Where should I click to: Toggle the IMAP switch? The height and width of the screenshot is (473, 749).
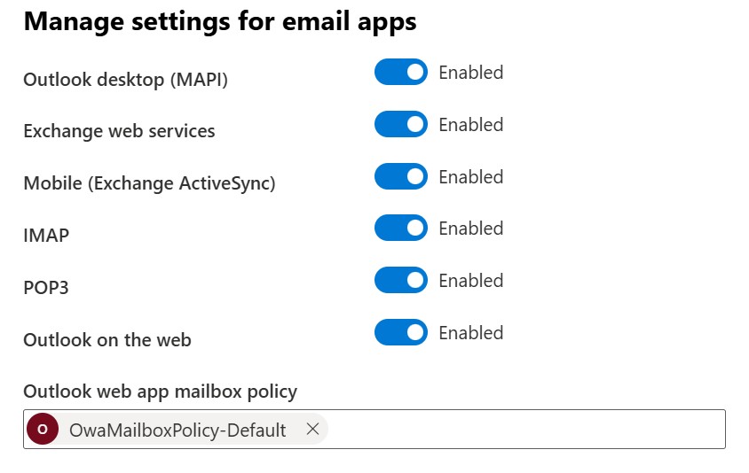[401, 228]
